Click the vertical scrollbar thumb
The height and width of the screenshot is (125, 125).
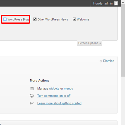click(123, 40)
